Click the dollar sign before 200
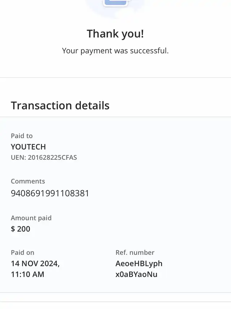Viewport: 231px width, 309px height. [x=13, y=229]
